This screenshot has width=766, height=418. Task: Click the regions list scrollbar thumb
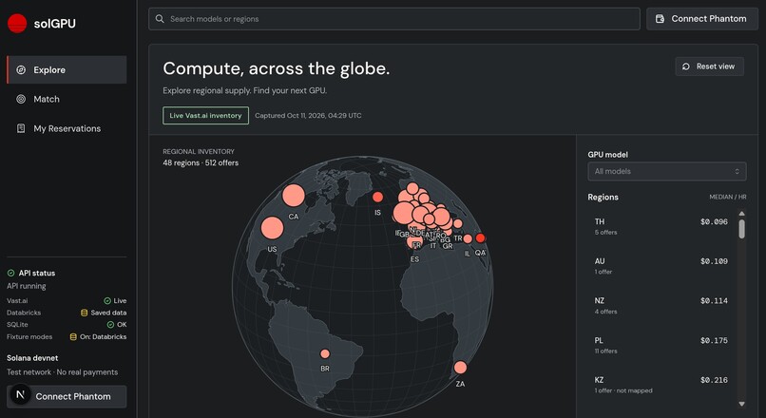741,229
